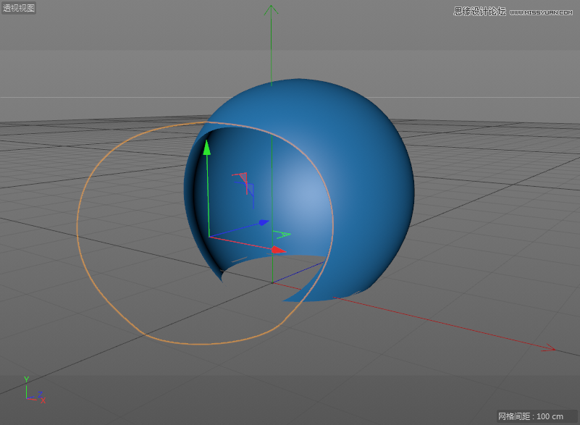Expand the perspective view options
This screenshot has height=425, width=580.
tap(18, 8)
